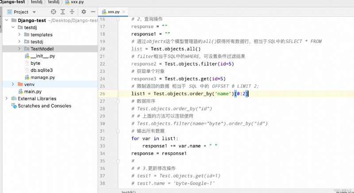Place cursor in 'for var in list1:' line
This screenshot has height=193, width=354.
[155, 139]
